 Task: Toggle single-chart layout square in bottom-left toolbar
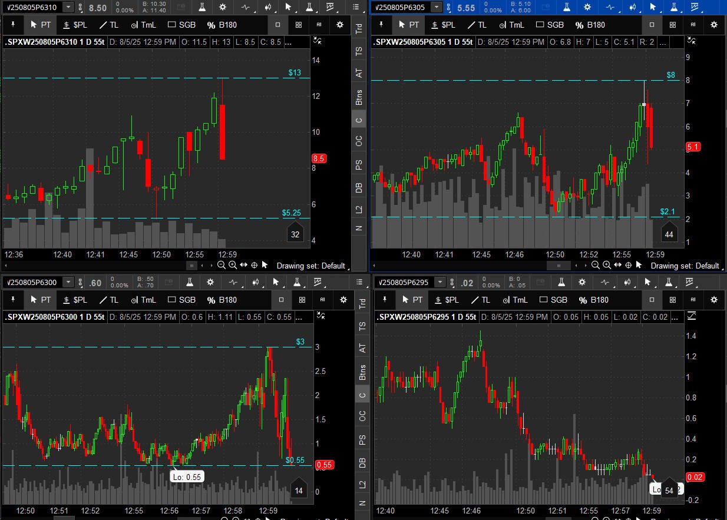coord(281,300)
